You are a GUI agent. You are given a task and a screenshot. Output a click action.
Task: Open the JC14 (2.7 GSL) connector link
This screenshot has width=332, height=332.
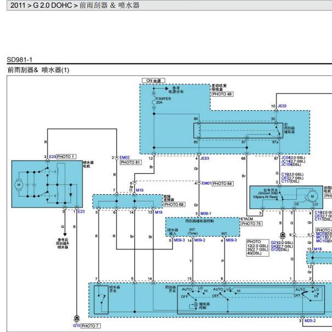(x=285, y=161)
